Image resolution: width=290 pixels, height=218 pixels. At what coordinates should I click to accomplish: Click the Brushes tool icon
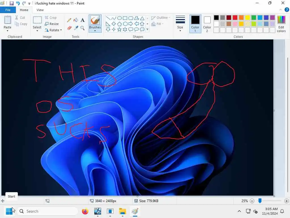[95, 20]
